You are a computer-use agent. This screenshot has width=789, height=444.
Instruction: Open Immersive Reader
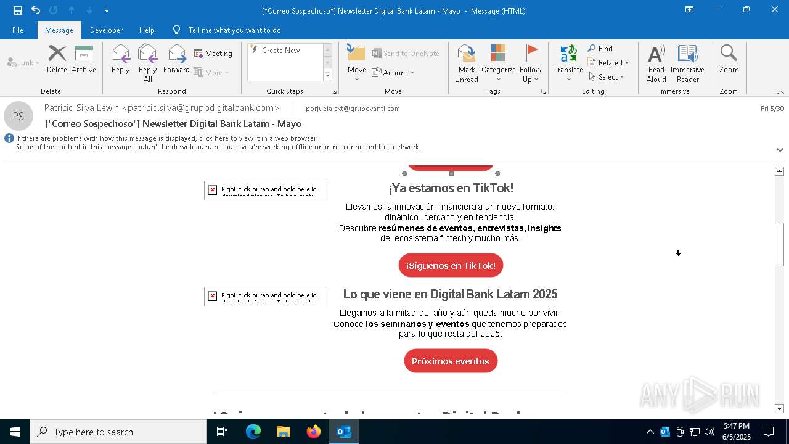tap(687, 64)
